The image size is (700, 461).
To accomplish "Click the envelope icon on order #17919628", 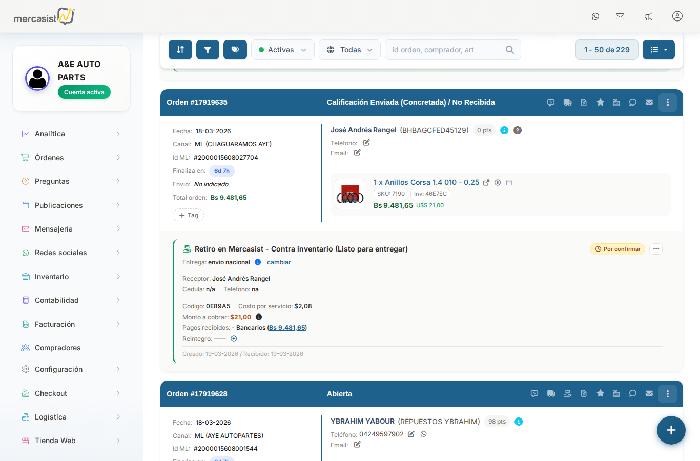I will coord(649,394).
